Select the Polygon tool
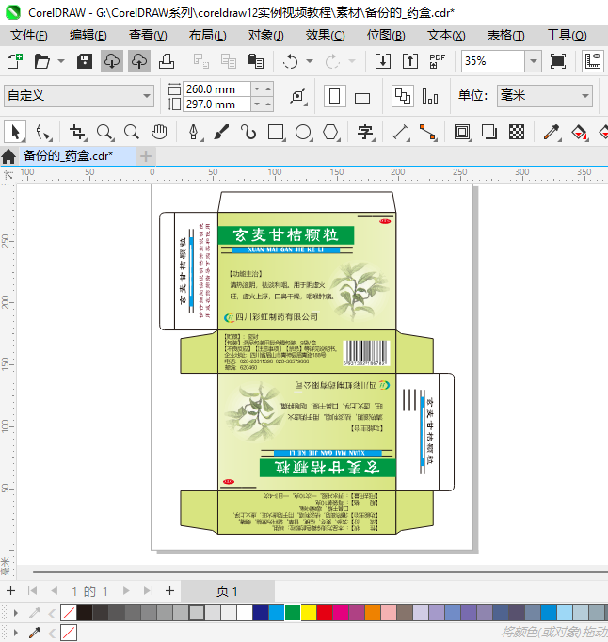The height and width of the screenshot is (642, 608). point(330,132)
